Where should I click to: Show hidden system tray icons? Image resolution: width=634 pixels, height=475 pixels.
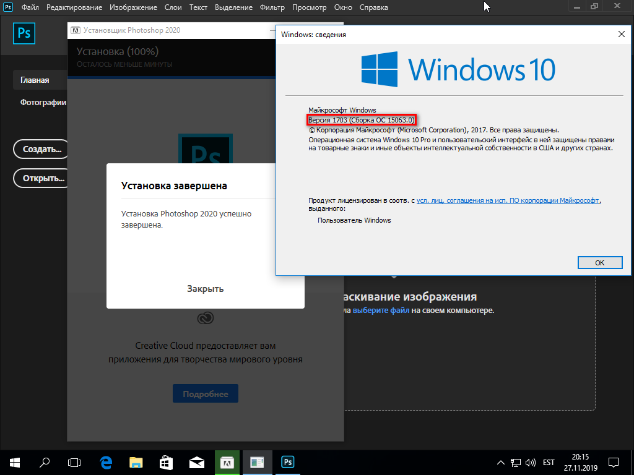pos(501,462)
